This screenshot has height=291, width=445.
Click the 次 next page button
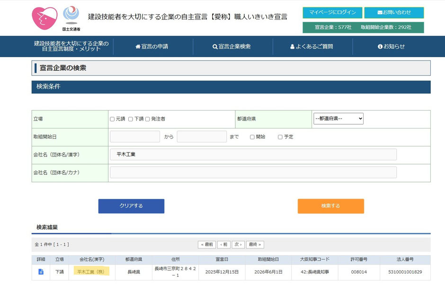click(x=238, y=245)
